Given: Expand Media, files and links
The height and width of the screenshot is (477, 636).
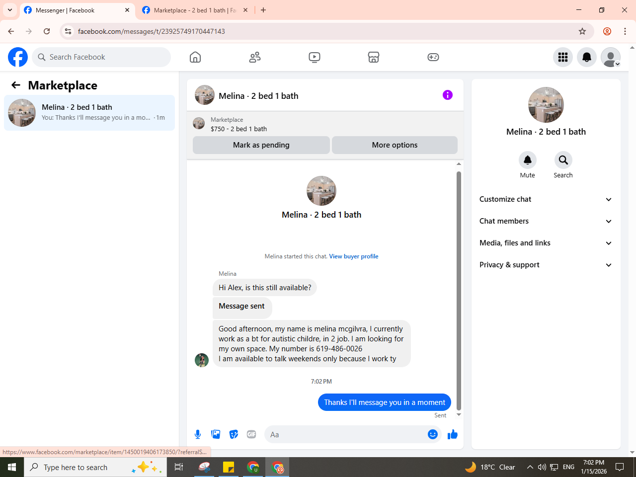Looking at the screenshot, I should pyautogui.click(x=546, y=243).
